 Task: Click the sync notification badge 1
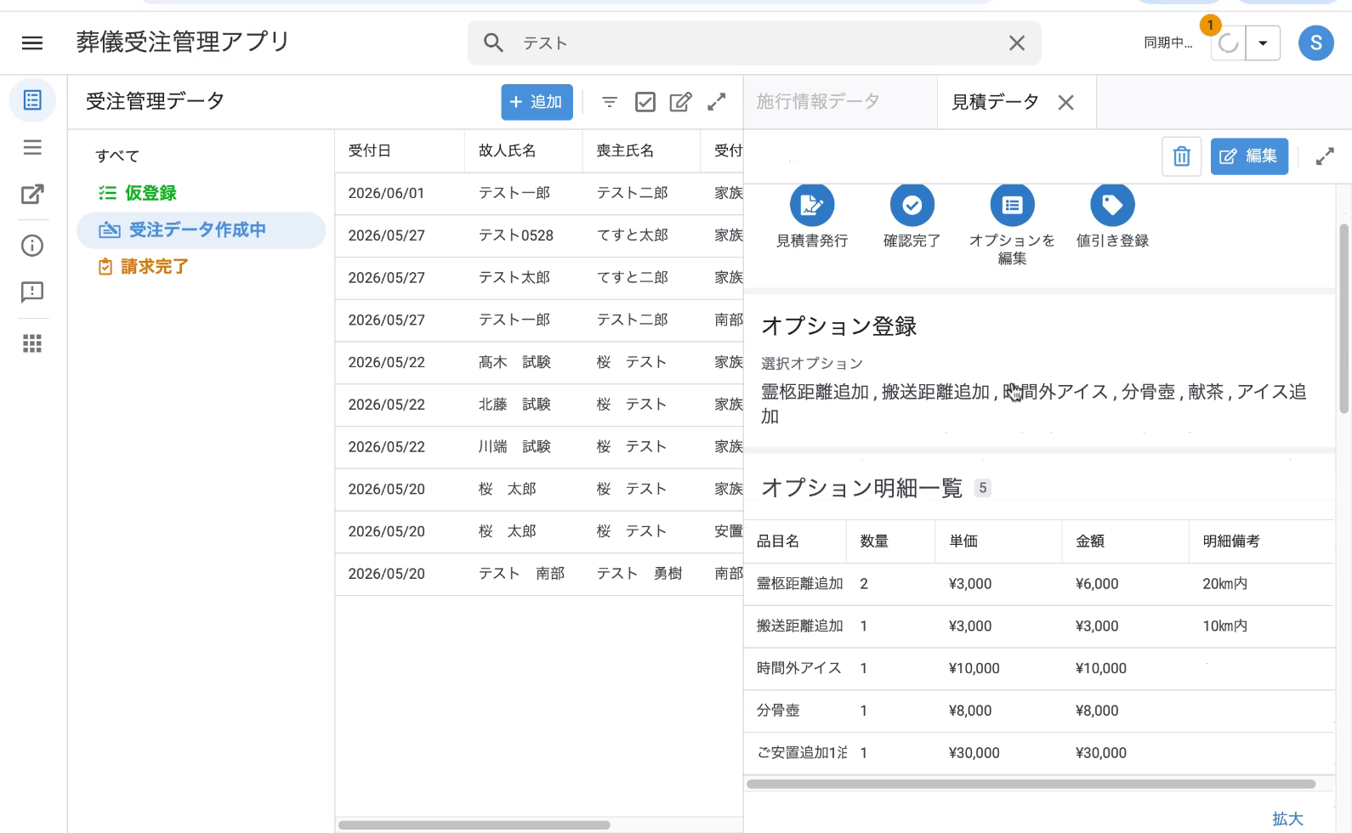coord(1210,25)
